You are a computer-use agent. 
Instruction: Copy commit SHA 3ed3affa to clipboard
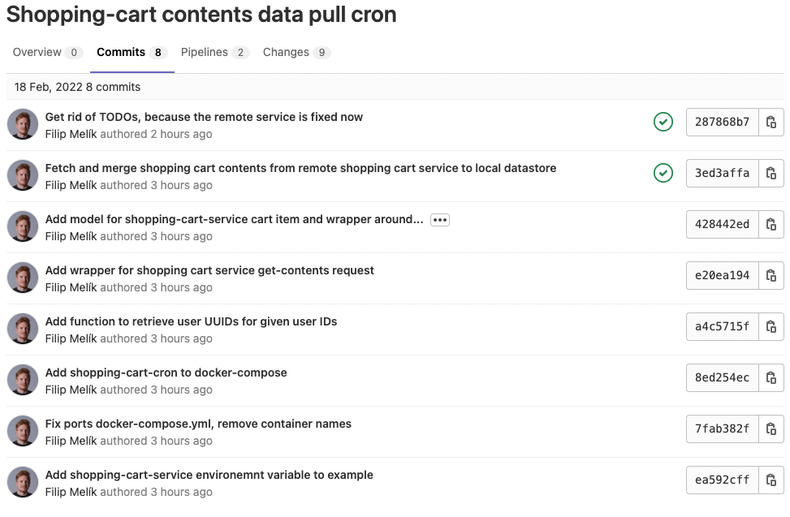pyautogui.click(x=771, y=174)
